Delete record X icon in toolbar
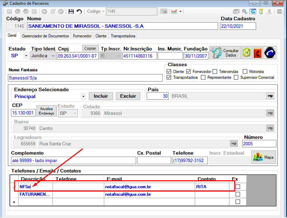This screenshot has width=287, height=218. click(x=61, y=12)
